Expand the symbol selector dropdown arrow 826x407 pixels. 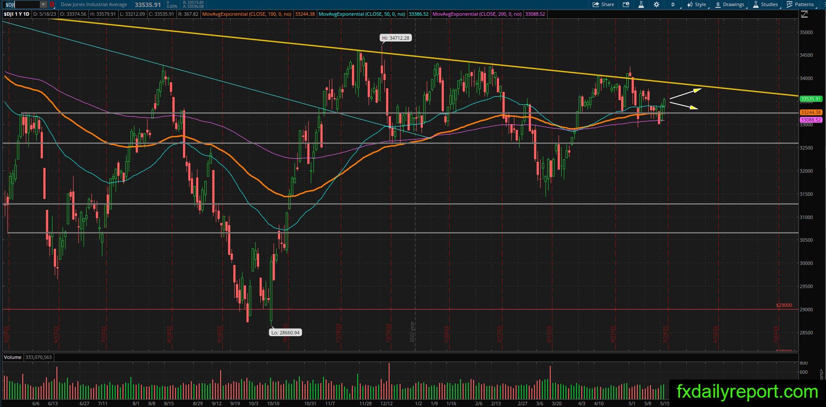coord(43,4)
